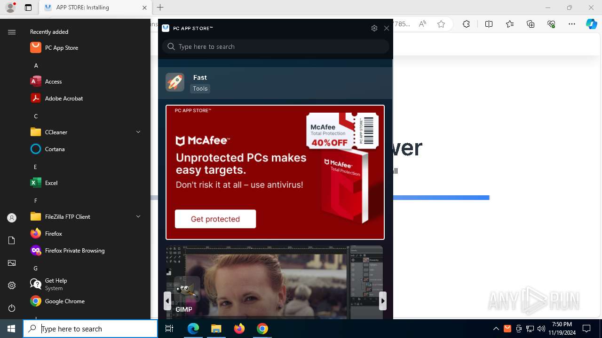This screenshot has height=338, width=602.
Task: Click PC App Store tray icon
Action: click(507, 329)
